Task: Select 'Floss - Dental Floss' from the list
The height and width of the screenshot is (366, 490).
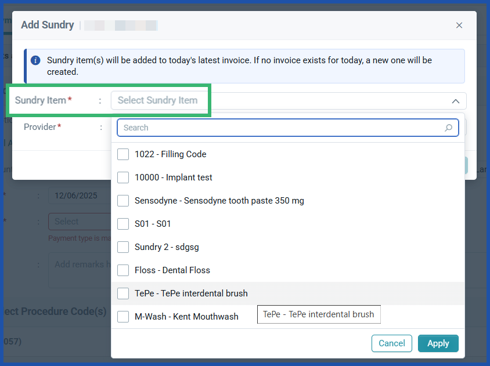Action: coord(123,270)
